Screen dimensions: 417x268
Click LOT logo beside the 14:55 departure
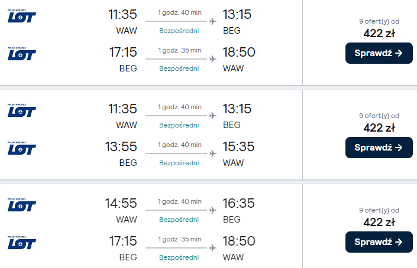(x=22, y=205)
